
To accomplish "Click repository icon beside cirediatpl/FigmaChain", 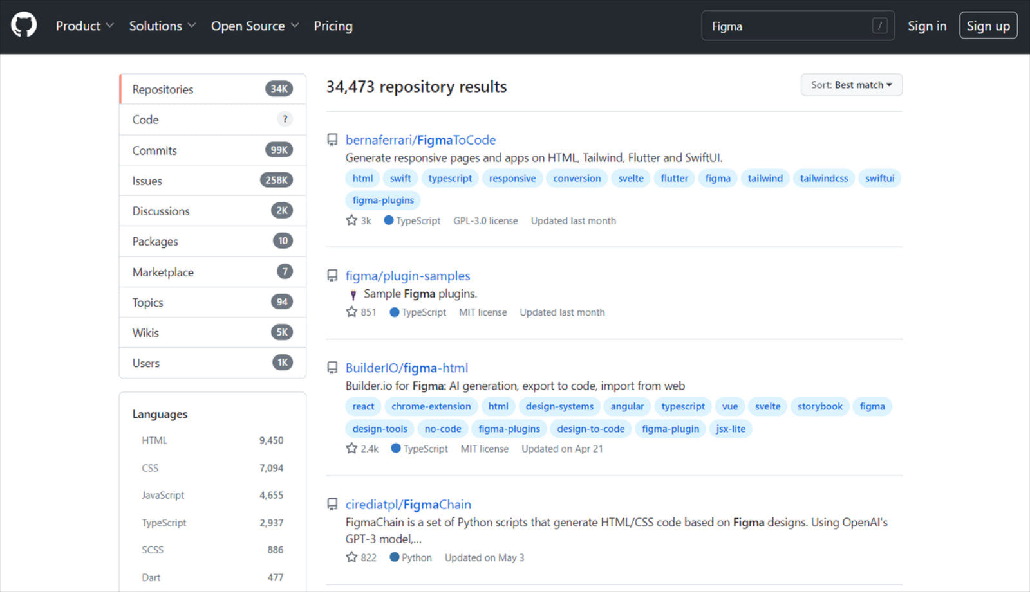I will point(332,505).
